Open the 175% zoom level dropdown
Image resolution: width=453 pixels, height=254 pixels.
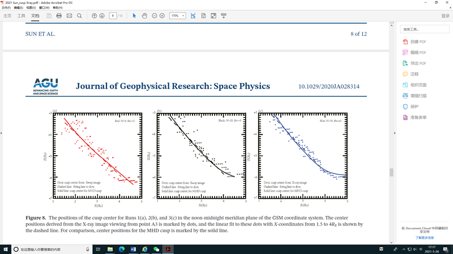177,16
